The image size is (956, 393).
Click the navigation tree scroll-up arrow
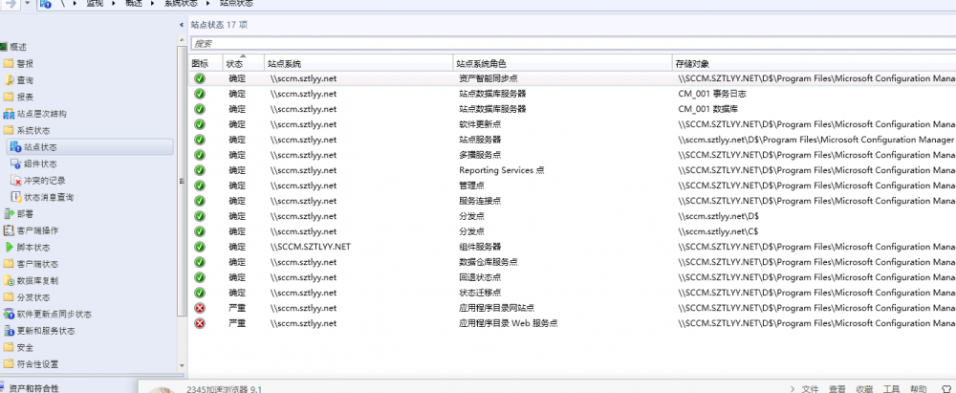pyautogui.click(x=182, y=41)
